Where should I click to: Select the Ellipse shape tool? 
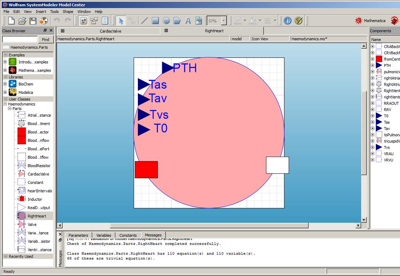166,21
